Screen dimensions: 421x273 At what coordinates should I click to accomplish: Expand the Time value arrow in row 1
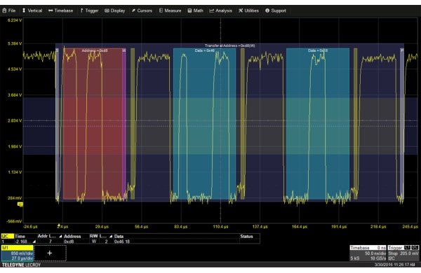34,241
